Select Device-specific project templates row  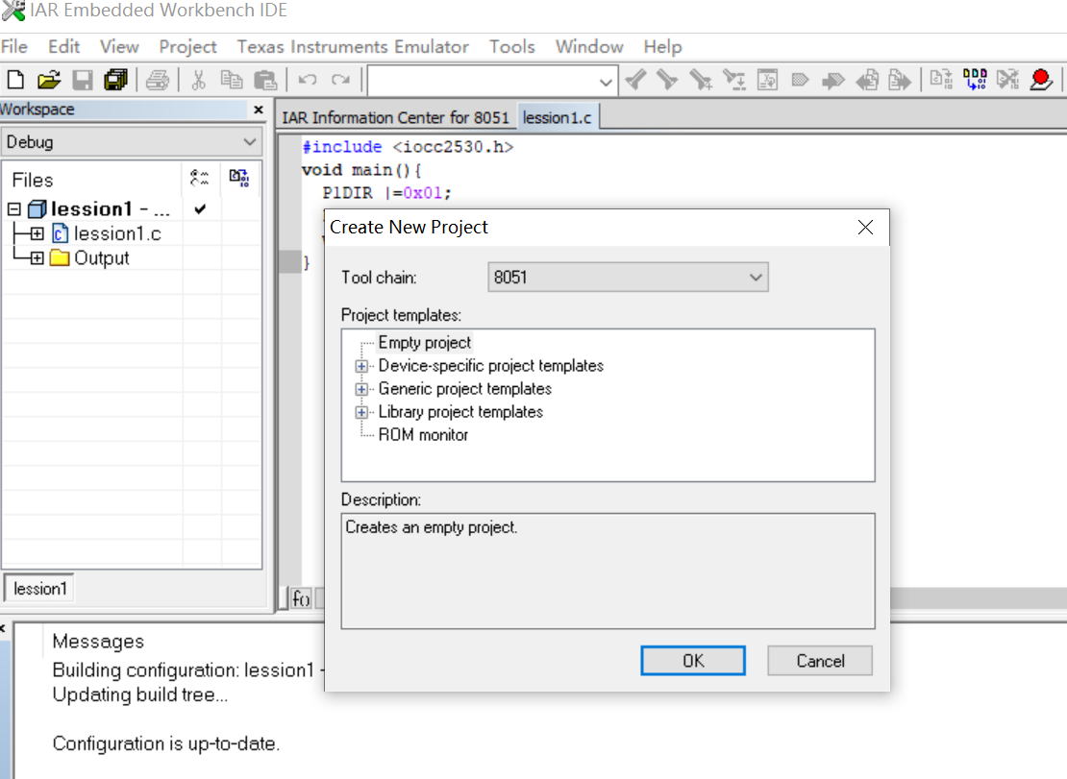click(490, 366)
